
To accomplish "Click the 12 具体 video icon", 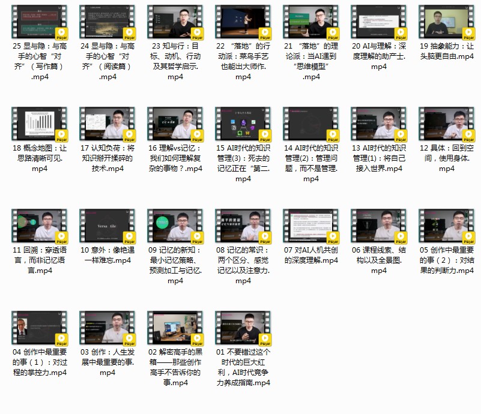I will pos(447,124).
